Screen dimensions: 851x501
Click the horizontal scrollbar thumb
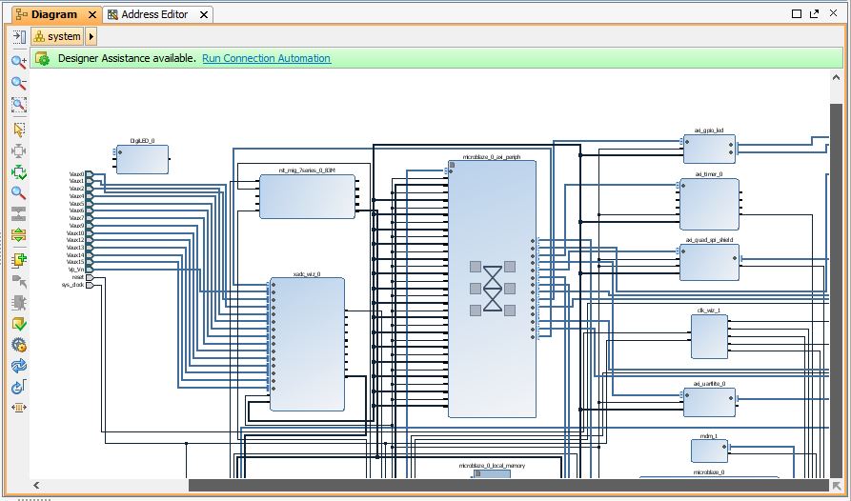coord(508,485)
